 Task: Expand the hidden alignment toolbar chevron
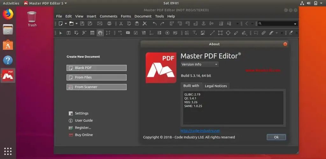tap(237, 24)
